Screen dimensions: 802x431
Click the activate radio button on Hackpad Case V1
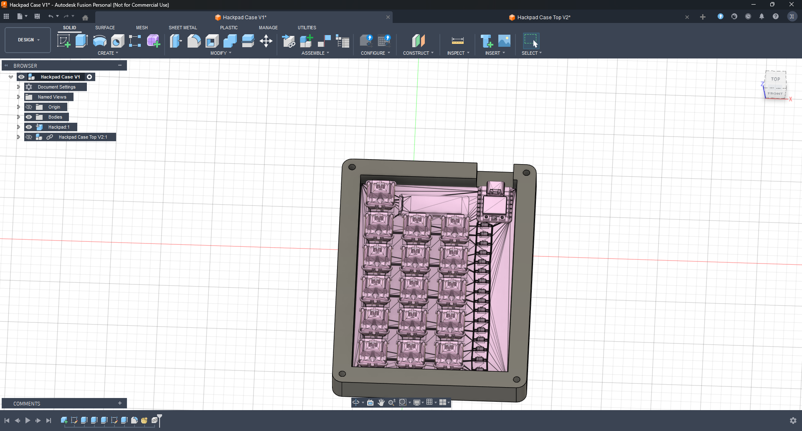click(89, 77)
